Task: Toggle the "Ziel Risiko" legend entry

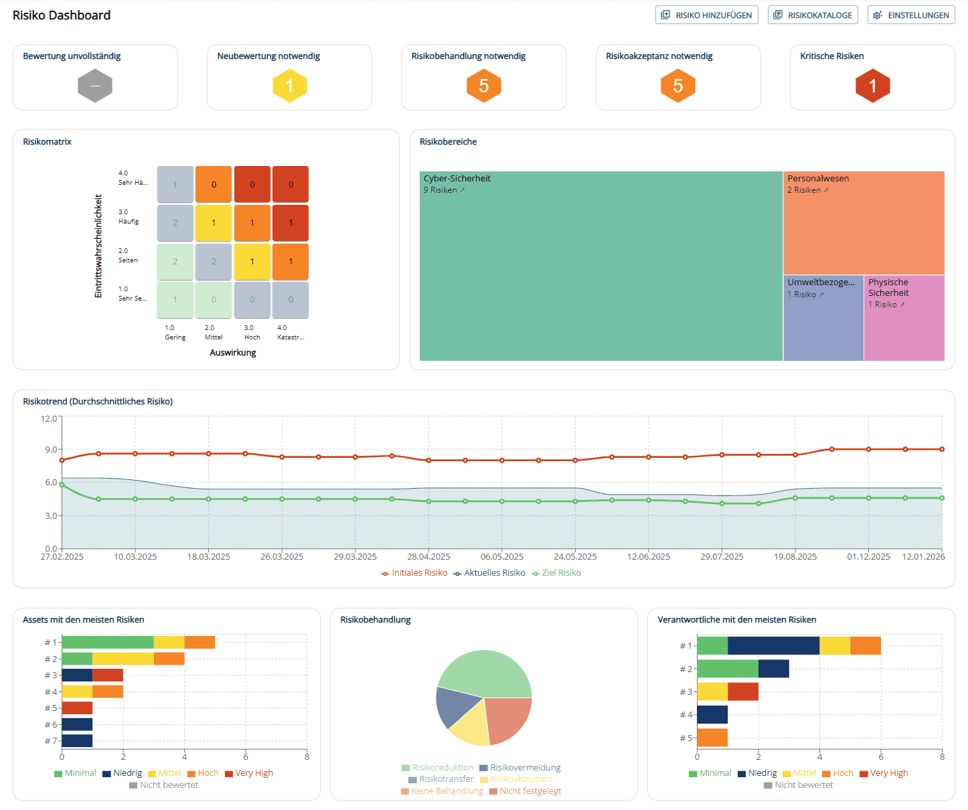Action: click(x=556, y=572)
